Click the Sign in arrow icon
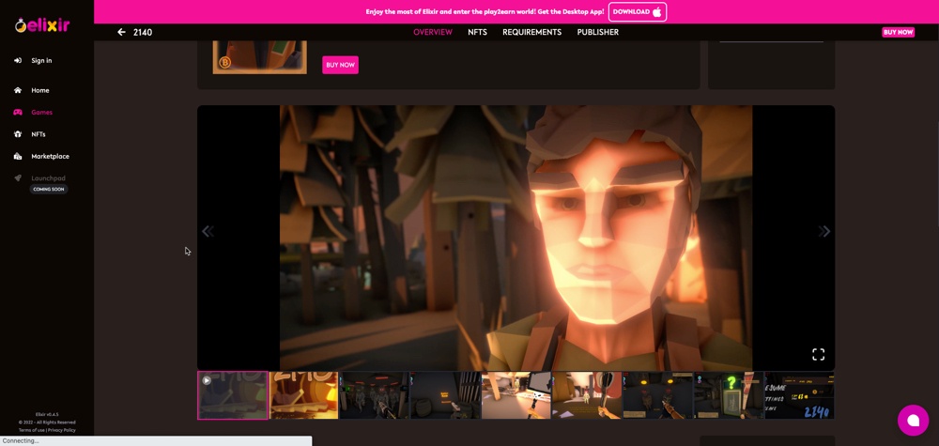939x446 pixels. pyautogui.click(x=18, y=60)
